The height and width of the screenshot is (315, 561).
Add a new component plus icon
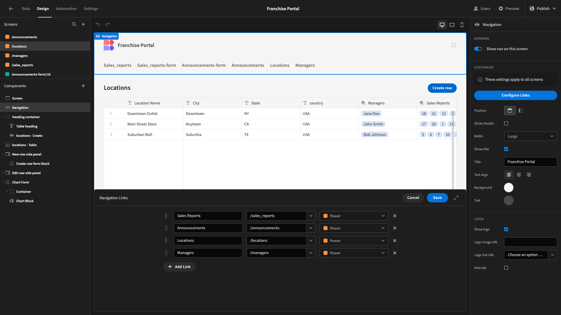(x=83, y=86)
